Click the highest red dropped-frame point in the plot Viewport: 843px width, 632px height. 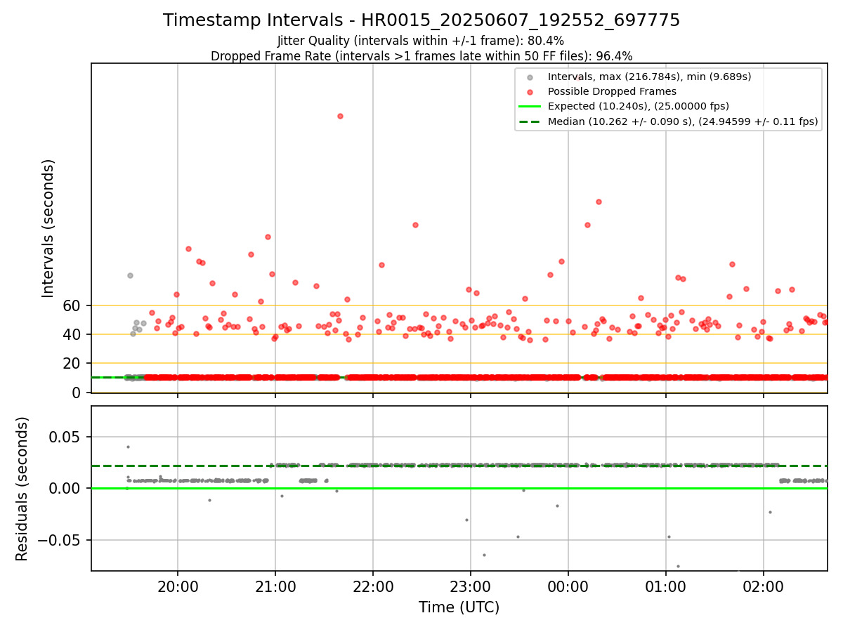pos(340,116)
